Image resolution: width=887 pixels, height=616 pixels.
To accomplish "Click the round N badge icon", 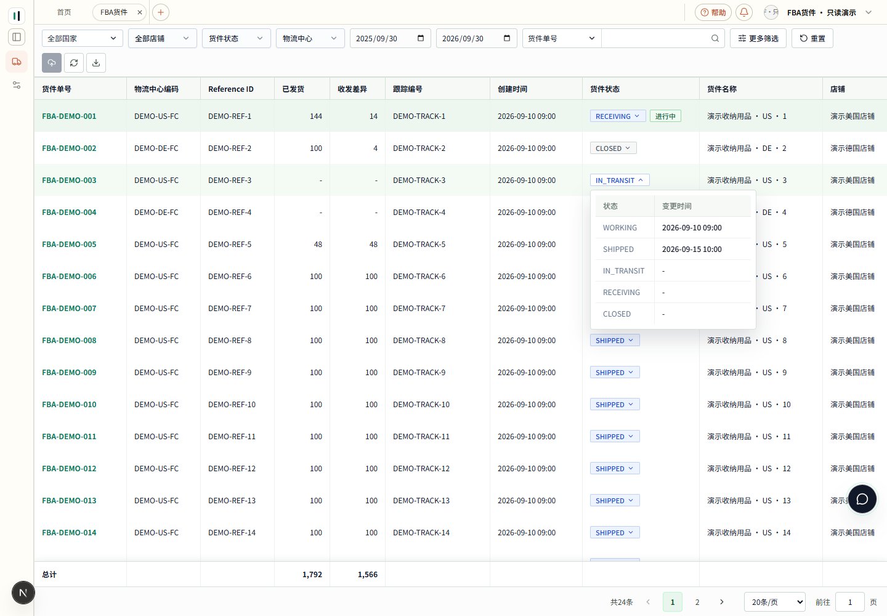I will [23, 593].
